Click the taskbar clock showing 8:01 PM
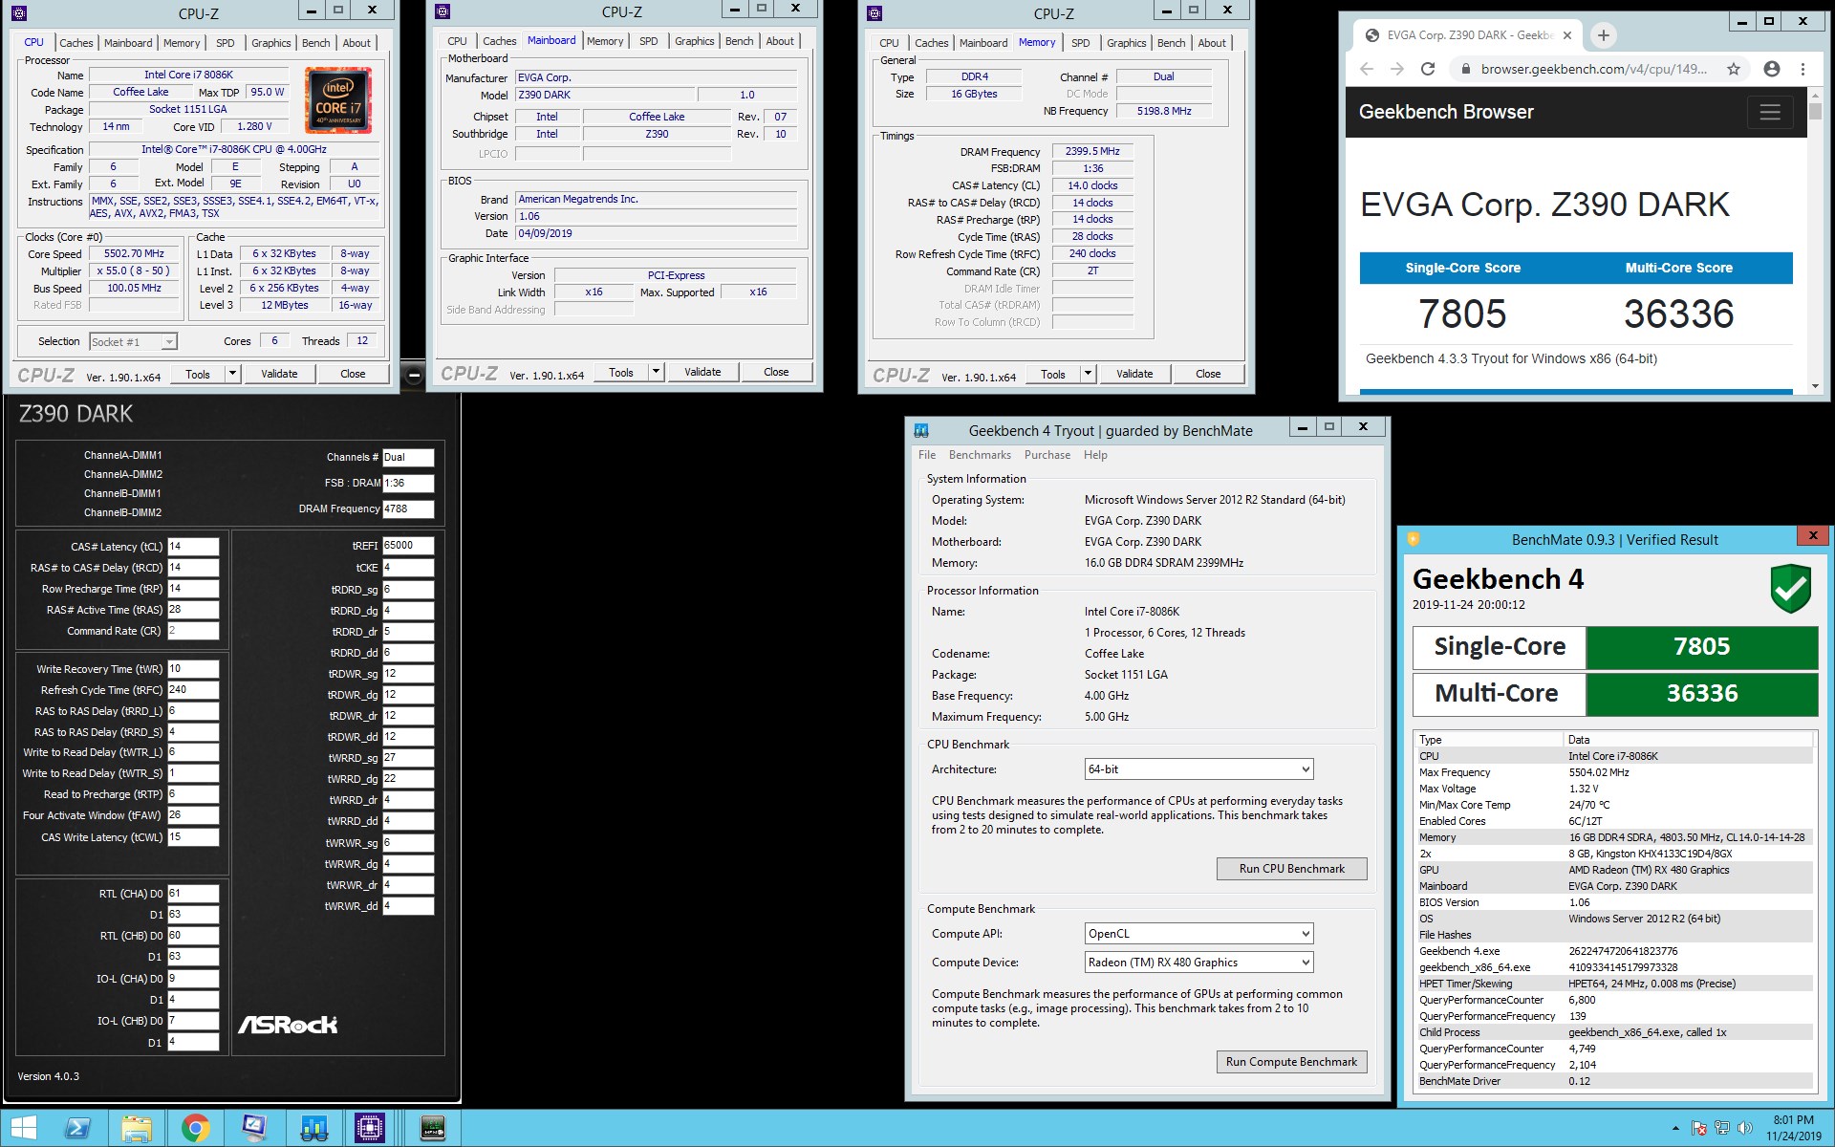Viewport: 1835px width, 1147px height. tap(1793, 1128)
